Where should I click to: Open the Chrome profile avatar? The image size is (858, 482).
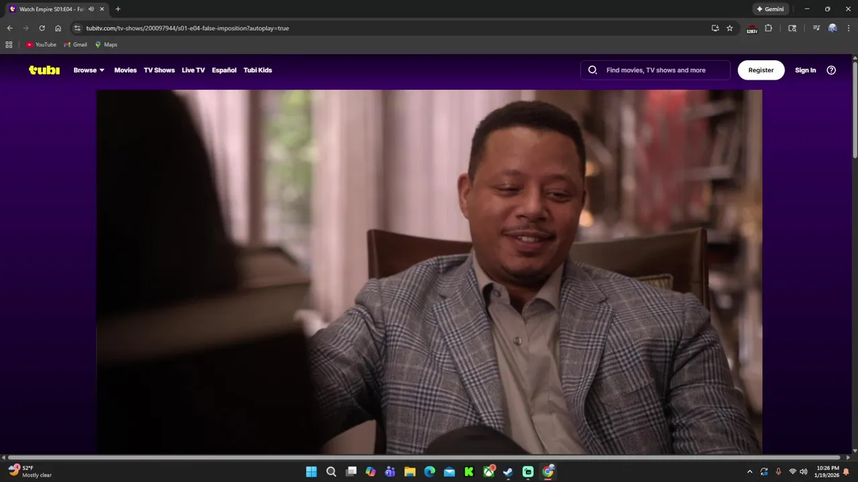pos(833,28)
